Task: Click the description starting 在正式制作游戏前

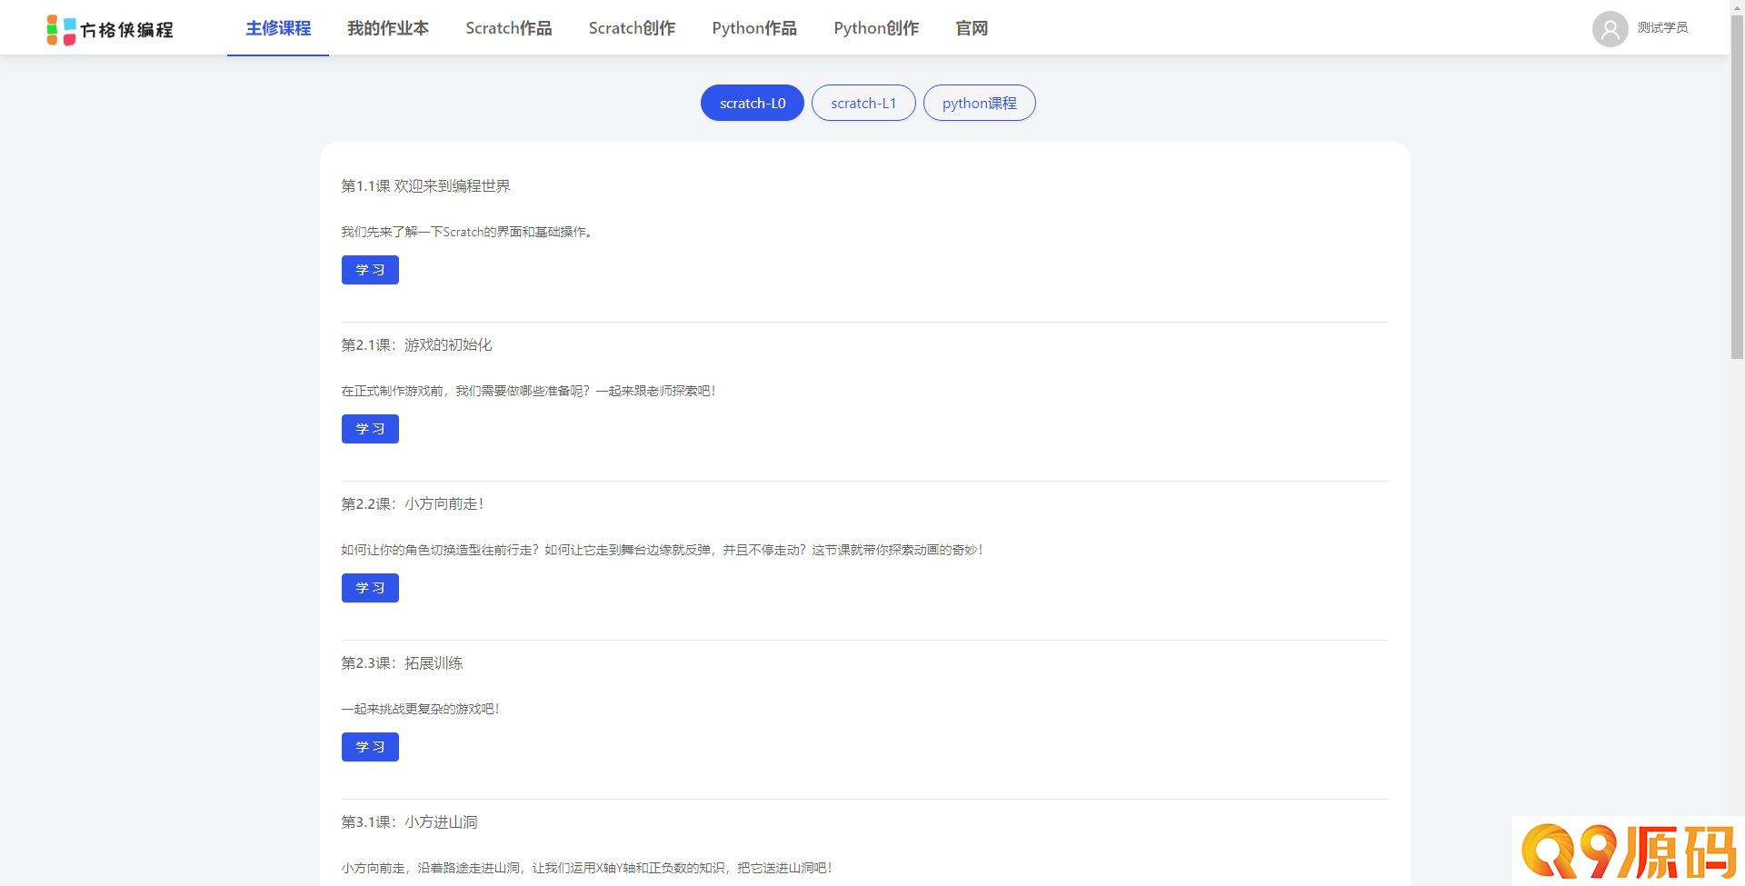Action: tap(529, 391)
